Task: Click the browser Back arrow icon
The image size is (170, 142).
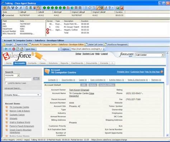Action: 6,49
